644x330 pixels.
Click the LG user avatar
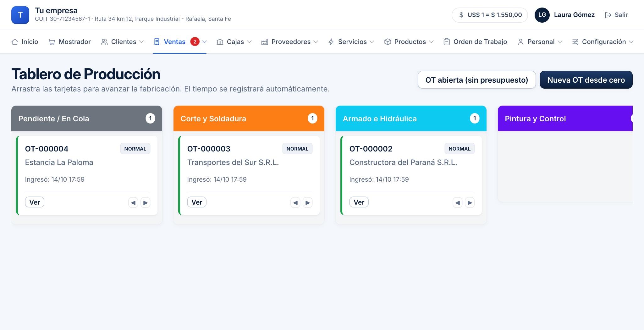(x=542, y=15)
